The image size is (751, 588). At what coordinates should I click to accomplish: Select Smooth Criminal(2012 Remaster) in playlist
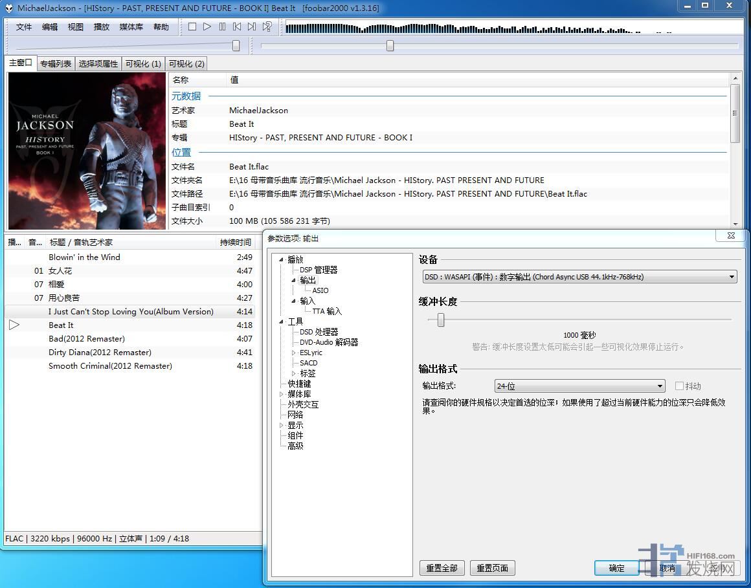110,365
